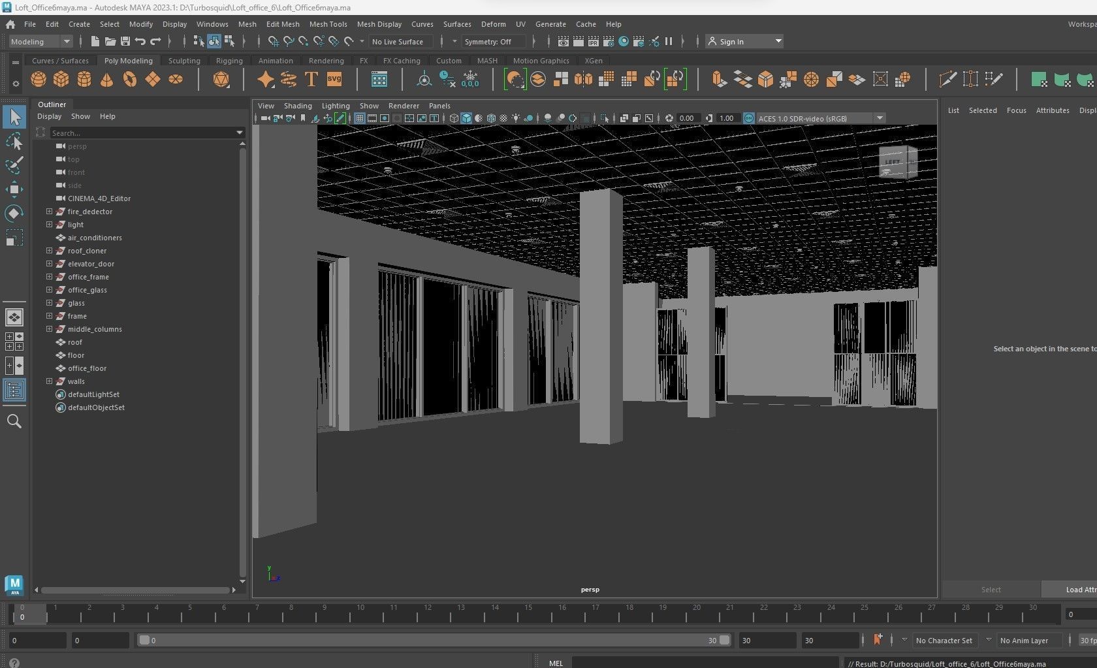Click the Load Attributes button

click(1070, 590)
